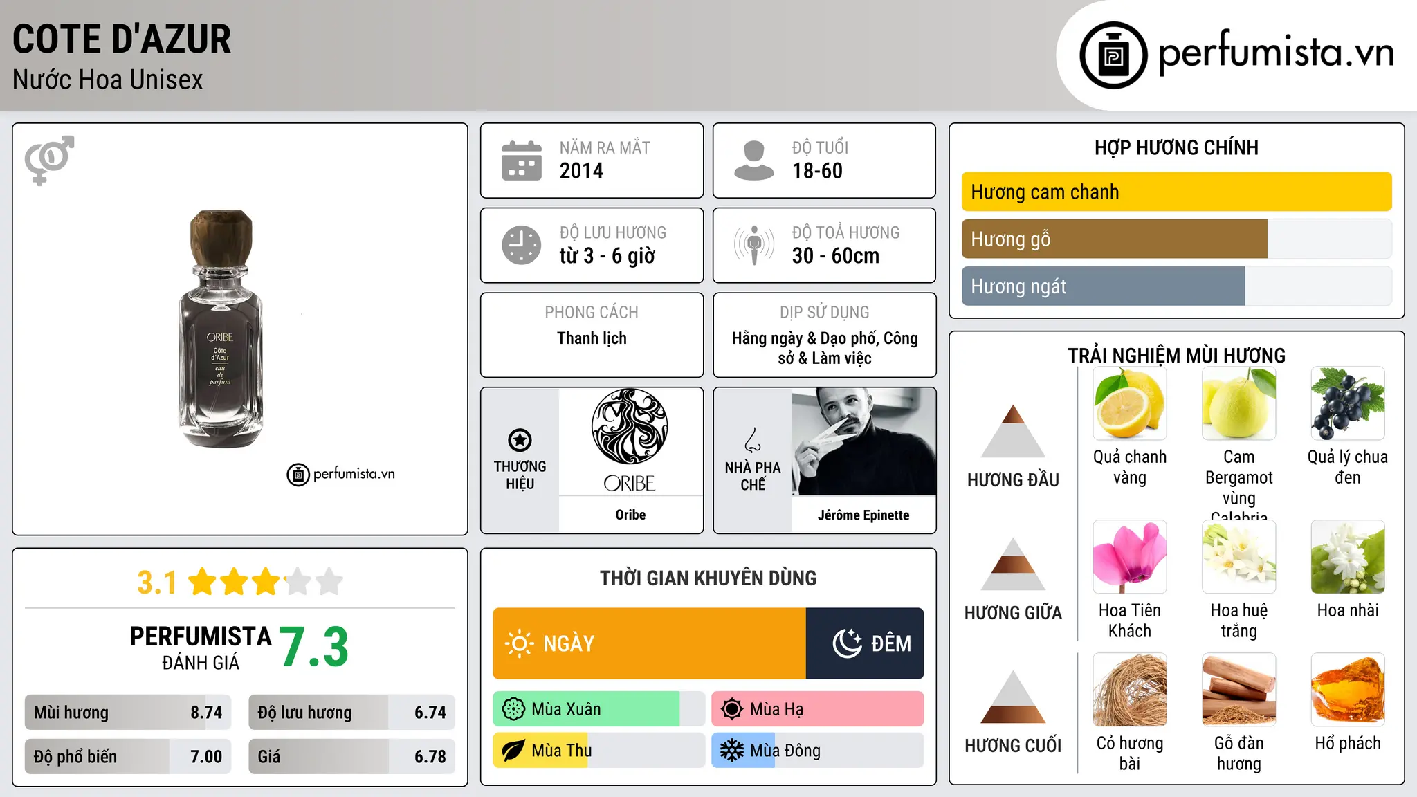Click the Hương đầu pyramid icon
The width and height of the screenshot is (1417, 797).
(1013, 431)
